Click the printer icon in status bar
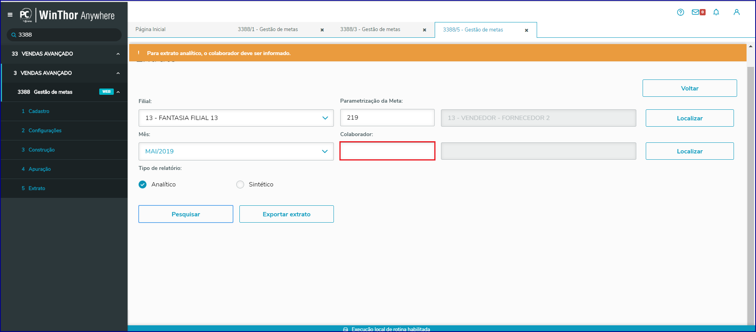 click(345, 329)
